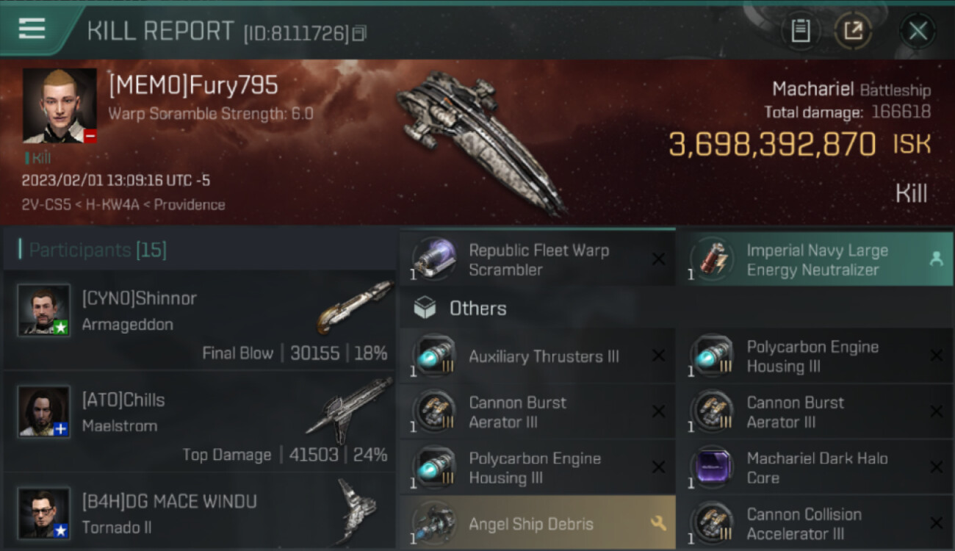Open the Others section box icon
955x551 pixels.
tap(425, 308)
